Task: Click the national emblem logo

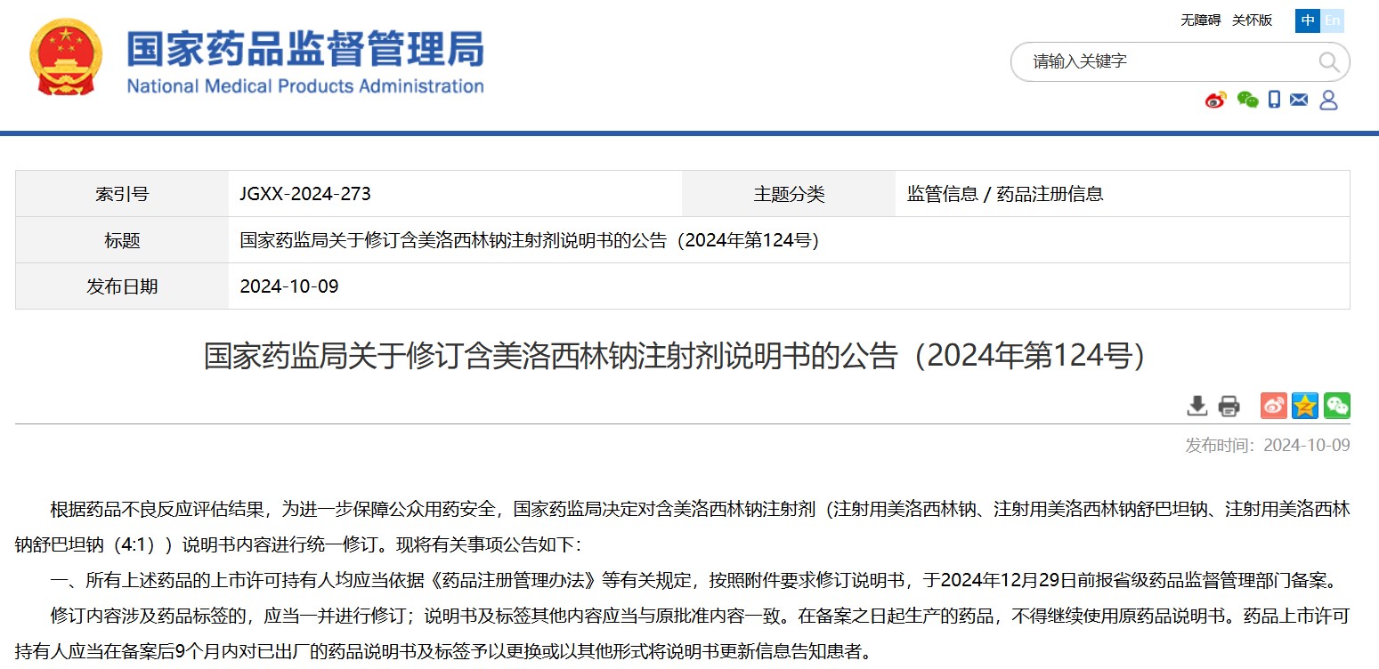Action: (66, 58)
